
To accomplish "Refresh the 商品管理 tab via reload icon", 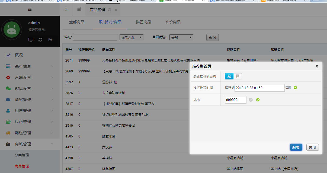I will pyautogui.click(x=109, y=10).
